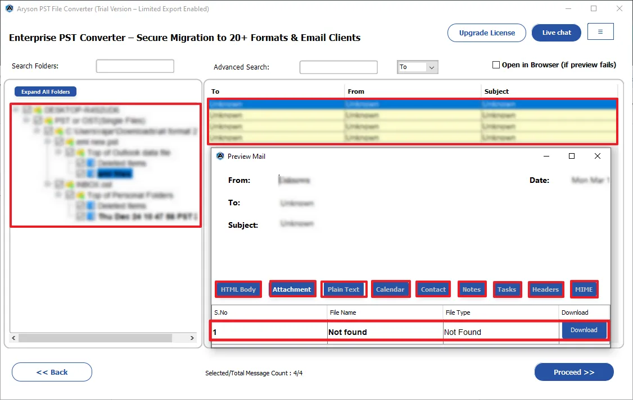The height and width of the screenshot is (400, 633).
Task: Uncheck the INBOX.ost checkbox
Action: coord(60,185)
